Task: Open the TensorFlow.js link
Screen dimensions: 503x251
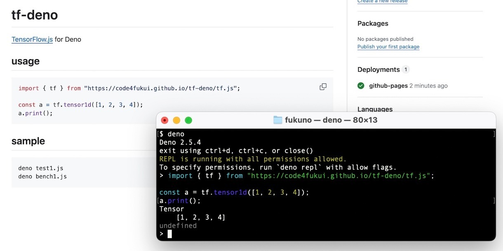Action: pos(32,40)
